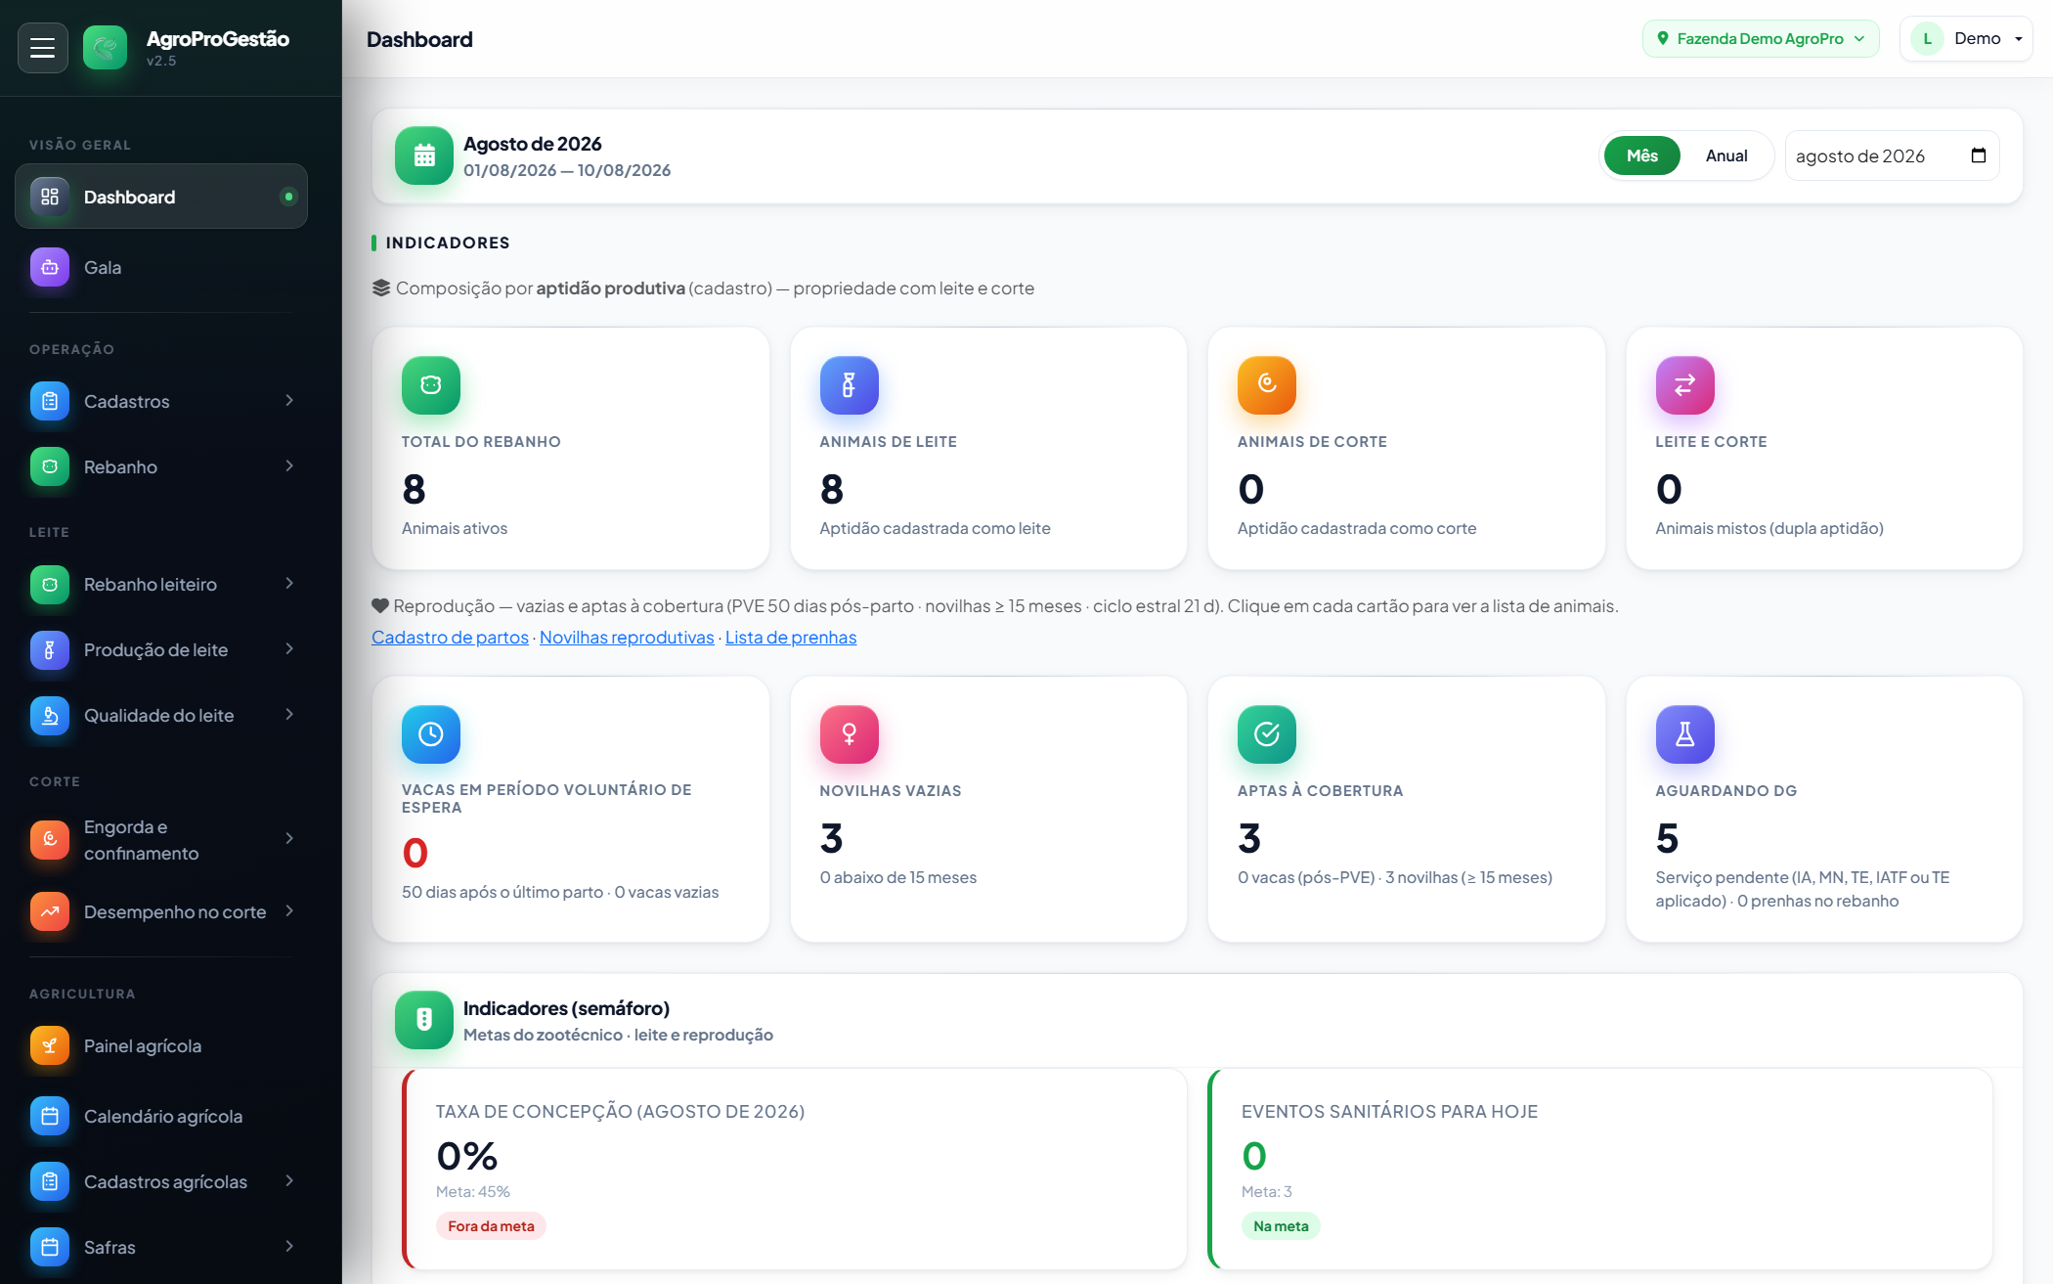Image resolution: width=2053 pixels, height=1284 pixels.
Task: Open the calendar picker in the month field
Action: (x=1979, y=155)
